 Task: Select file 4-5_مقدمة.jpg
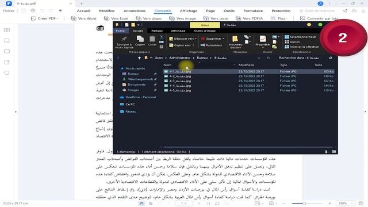pyautogui.click(x=248, y=90)
